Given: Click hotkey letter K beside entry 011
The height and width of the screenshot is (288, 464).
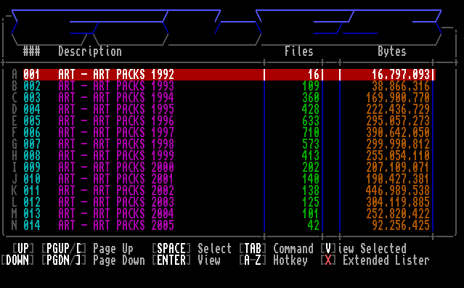Looking at the screenshot, I should pyautogui.click(x=15, y=190).
